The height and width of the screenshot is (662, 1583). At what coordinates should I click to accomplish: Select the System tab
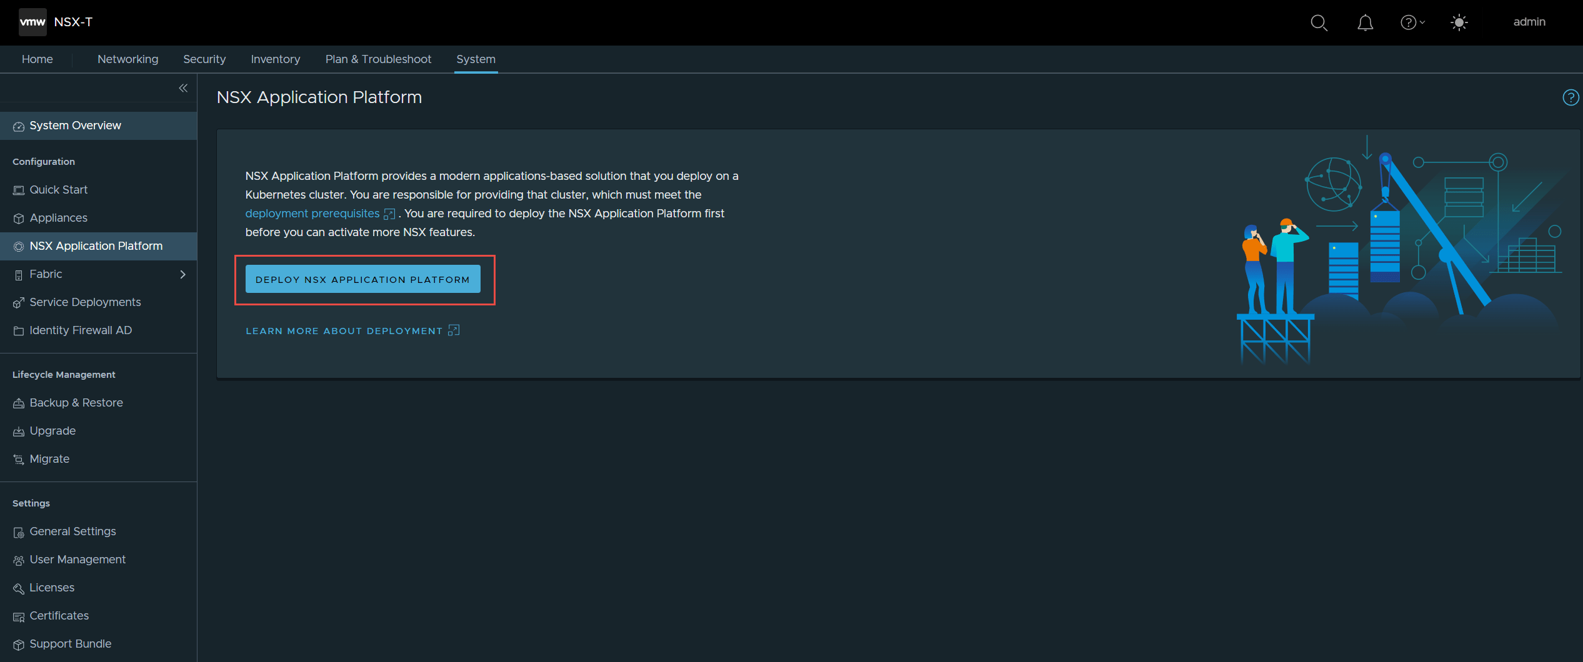(x=476, y=59)
